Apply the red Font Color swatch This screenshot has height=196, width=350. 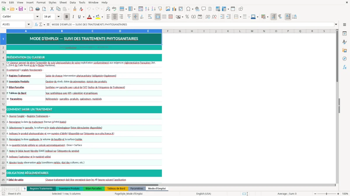[x=89, y=17]
